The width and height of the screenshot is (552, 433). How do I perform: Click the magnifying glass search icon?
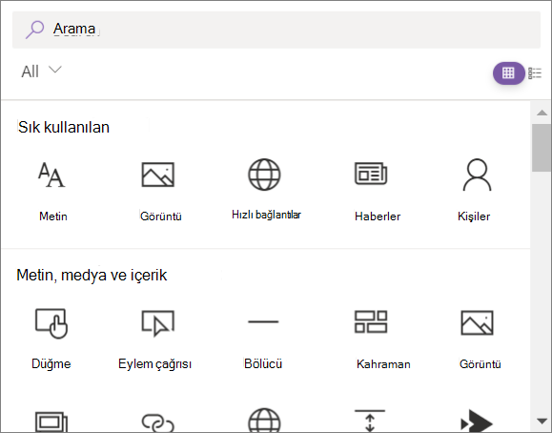point(34,30)
